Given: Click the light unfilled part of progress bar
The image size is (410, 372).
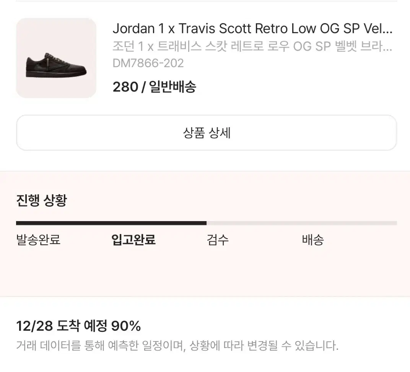Looking at the screenshot, I should tap(302, 223).
